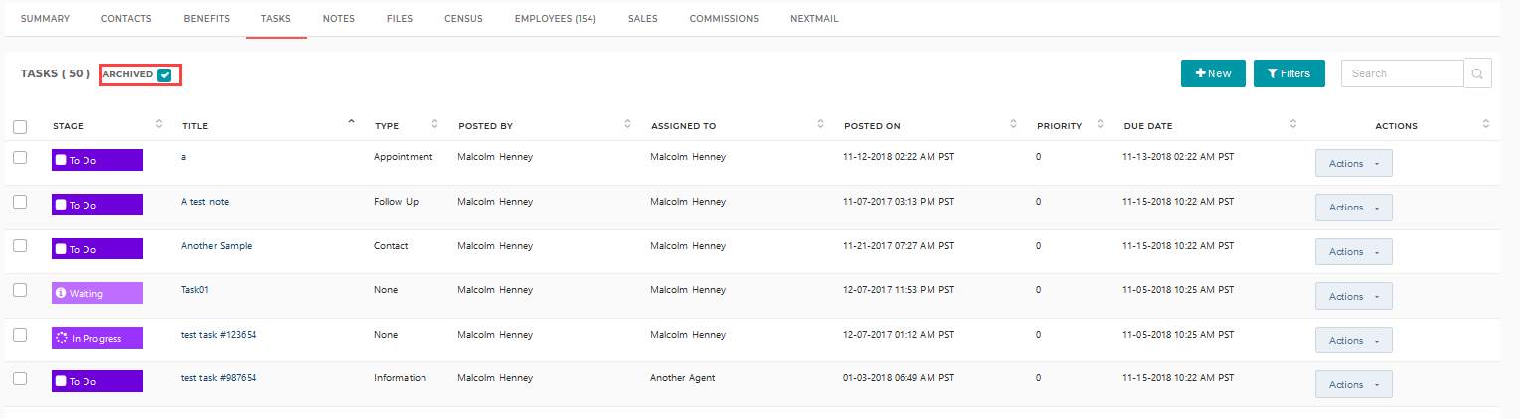Create a task with New button
This screenshot has height=419, width=1520.
[1213, 73]
